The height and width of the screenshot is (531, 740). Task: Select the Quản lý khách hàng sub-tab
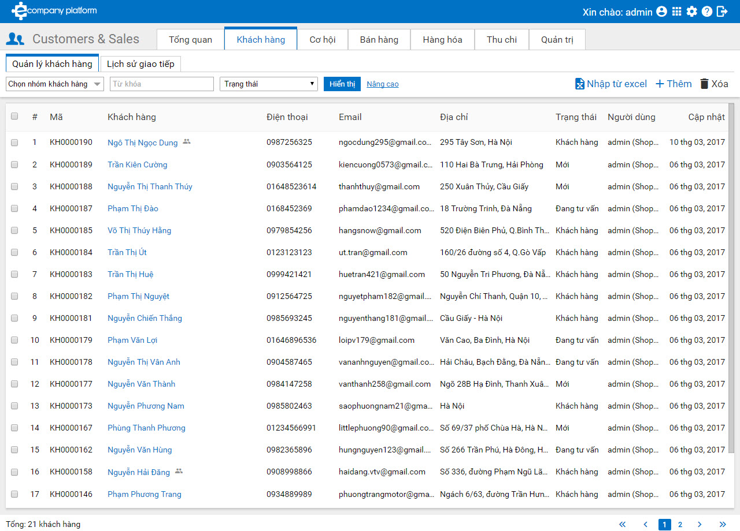pyautogui.click(x=52, y=63)
